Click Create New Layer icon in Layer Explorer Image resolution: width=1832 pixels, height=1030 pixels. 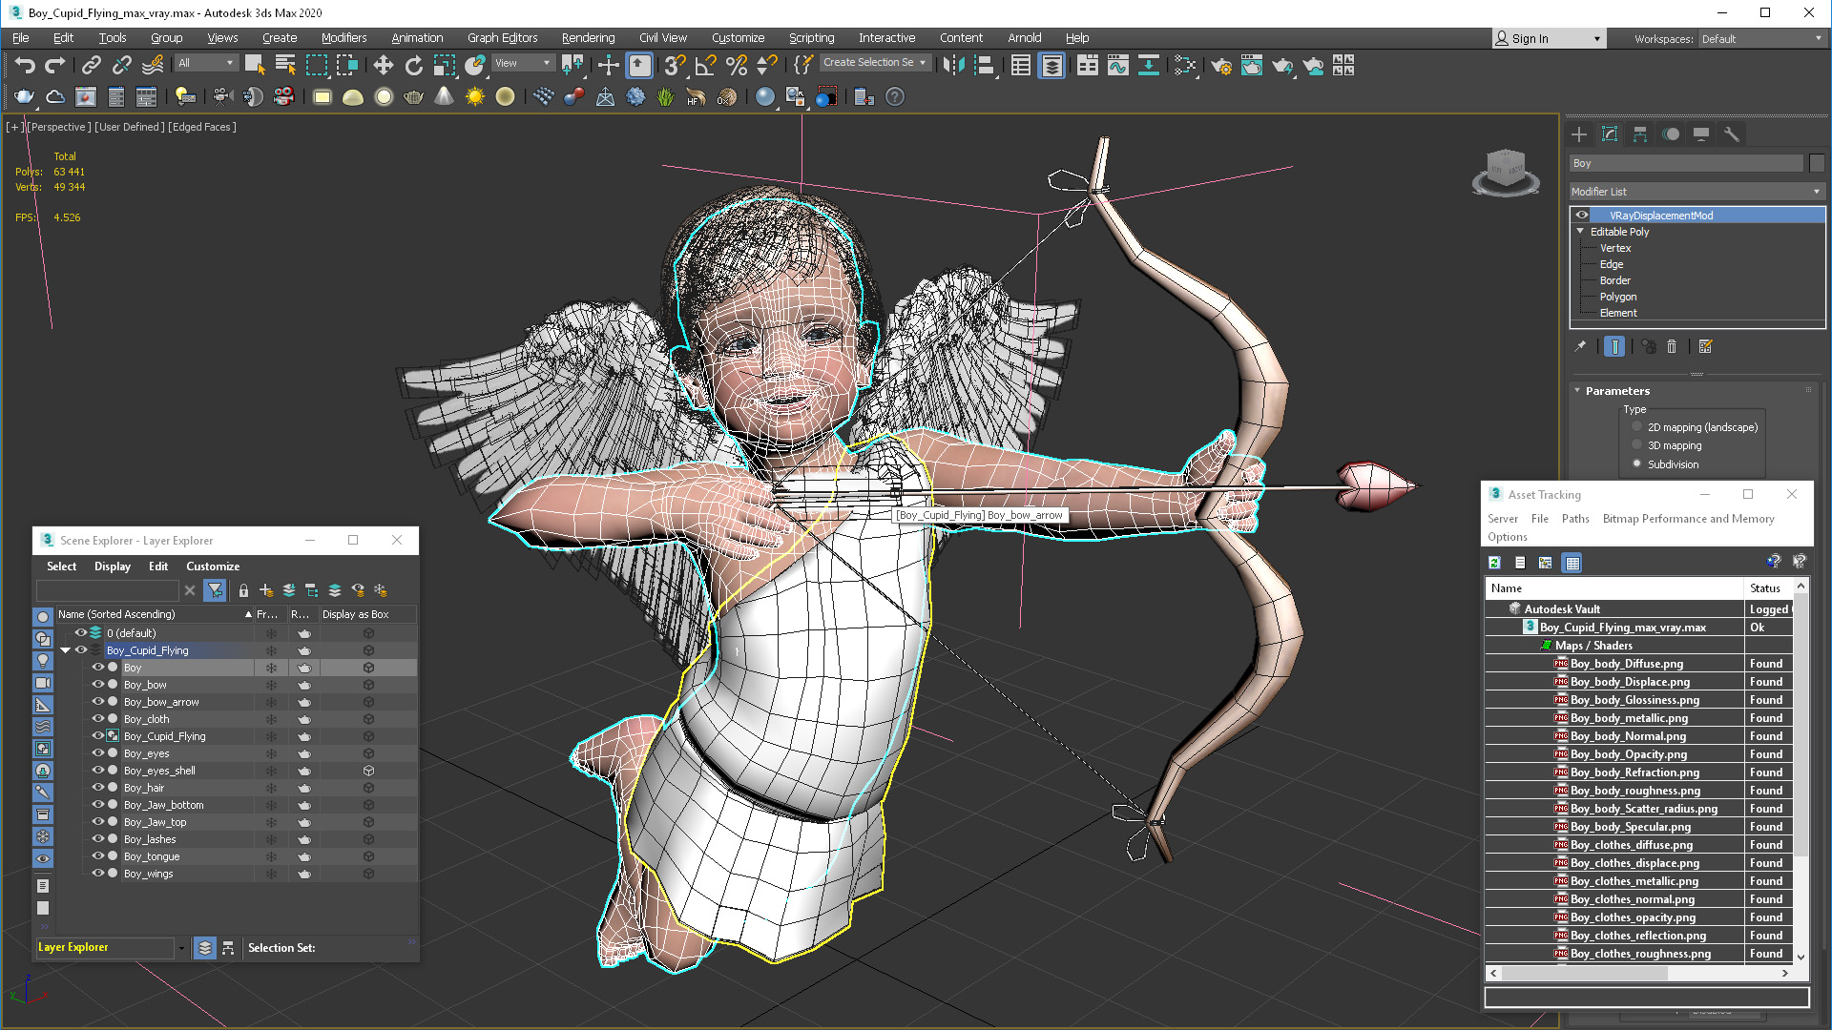pos(266,590)
